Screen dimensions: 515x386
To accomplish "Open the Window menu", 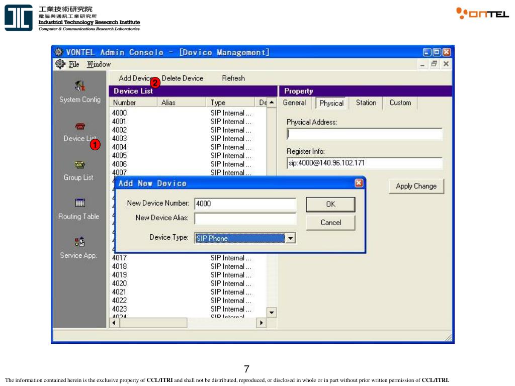I will pos(99,64).
